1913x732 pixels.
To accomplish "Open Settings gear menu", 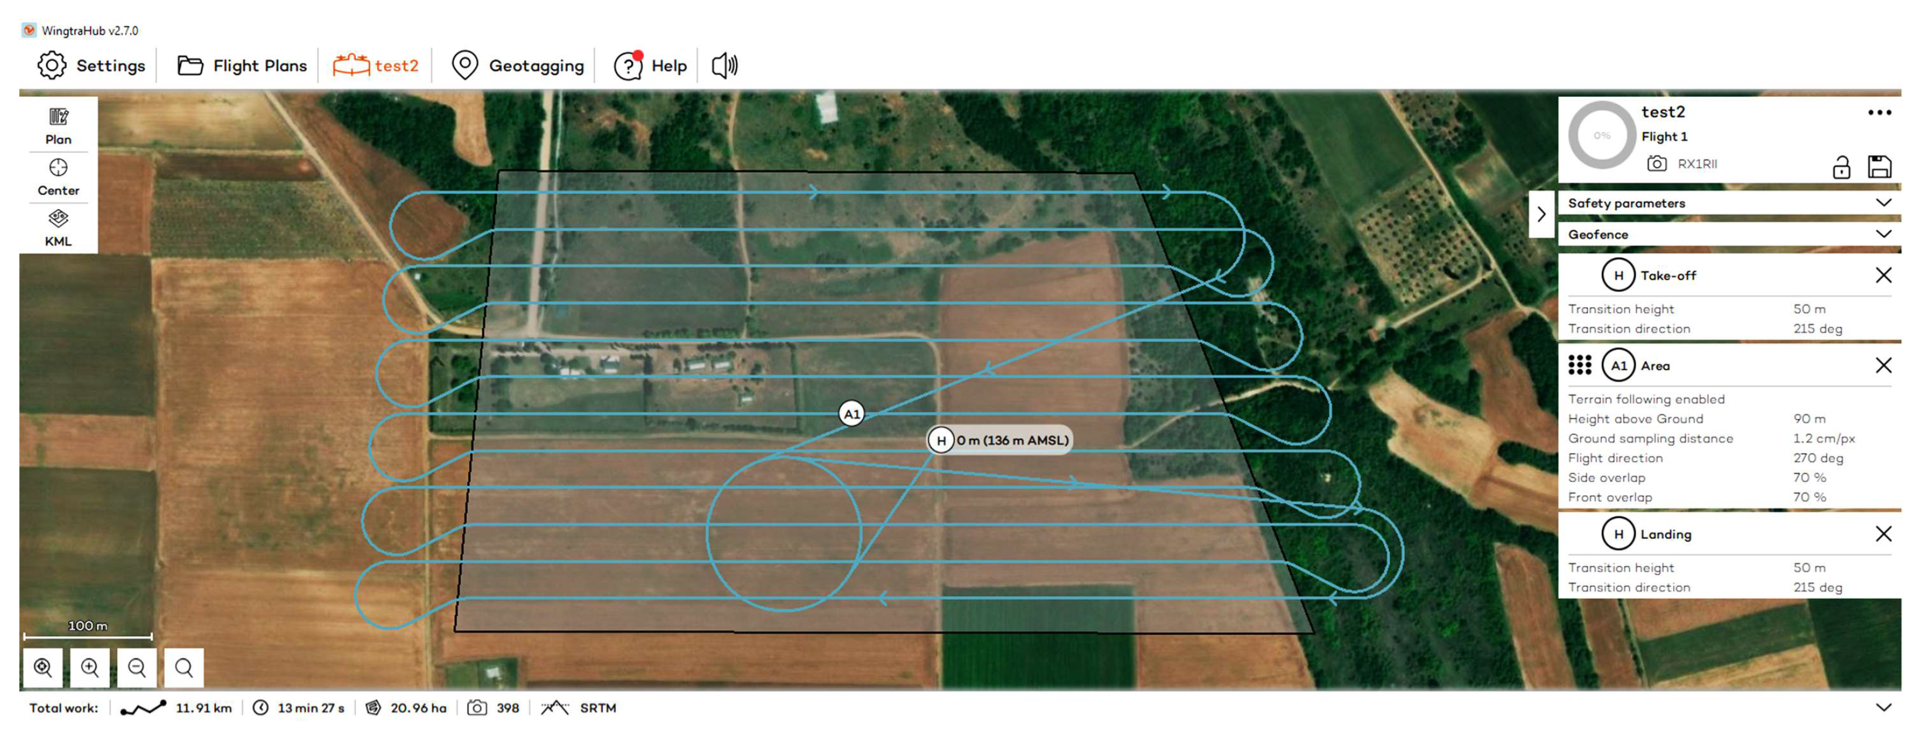I will tap(91, 65).
